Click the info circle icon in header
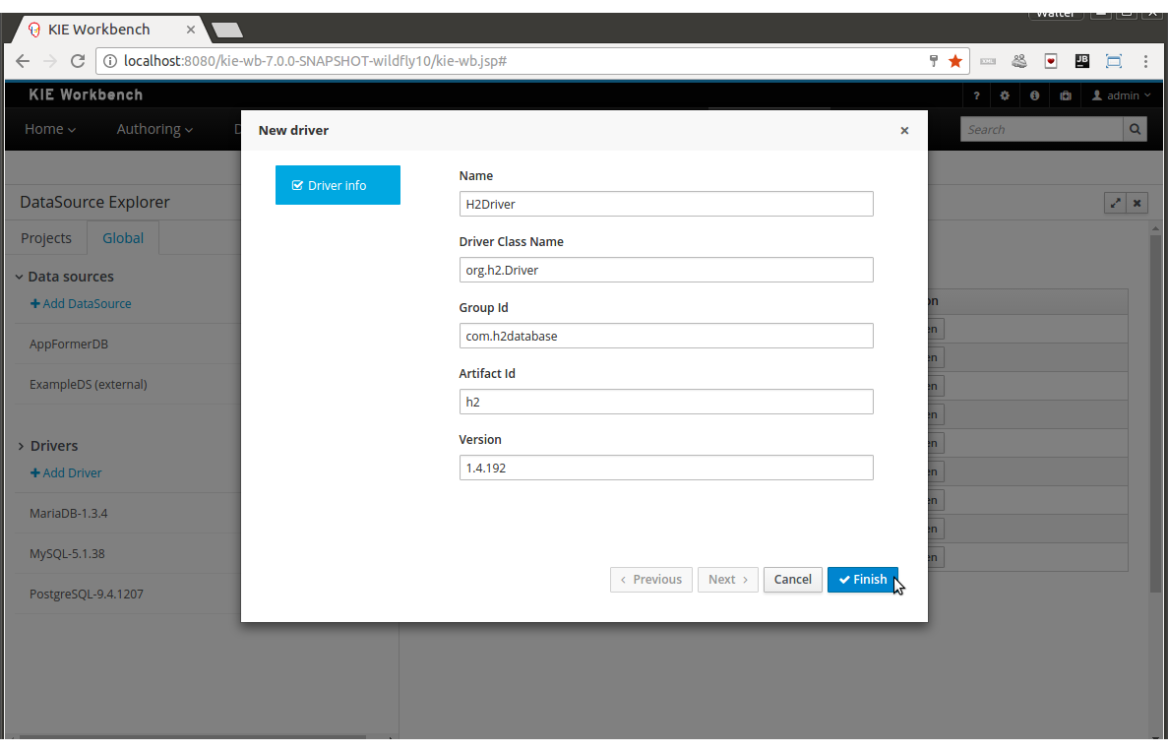Screen dimensions: 1168x752 (x=1034, y=95)
